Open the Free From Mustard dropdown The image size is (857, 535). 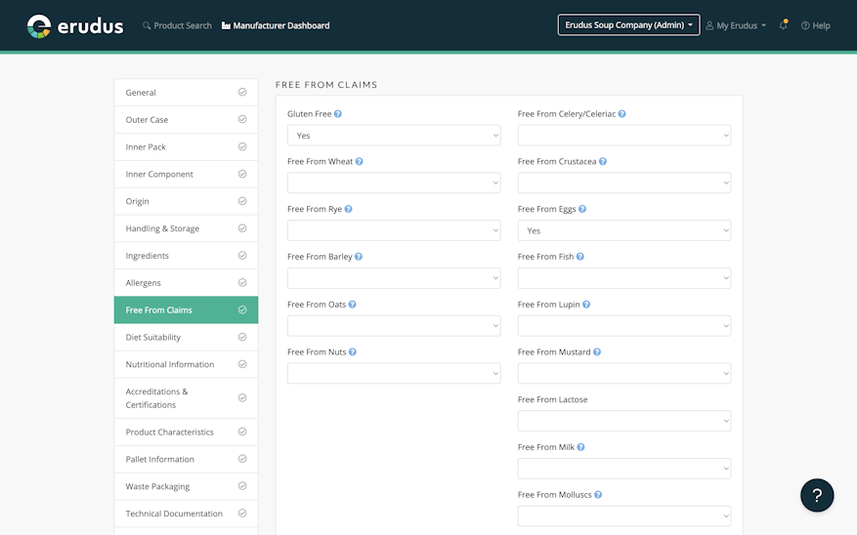[624, 373]
